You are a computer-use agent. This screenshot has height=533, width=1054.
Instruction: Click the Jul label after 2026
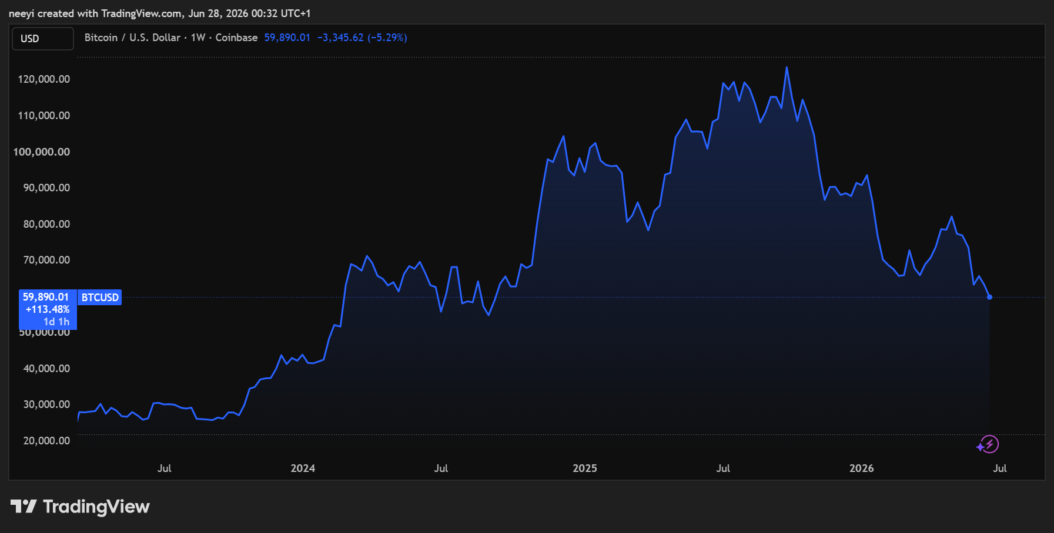(x=1000, y=468)
